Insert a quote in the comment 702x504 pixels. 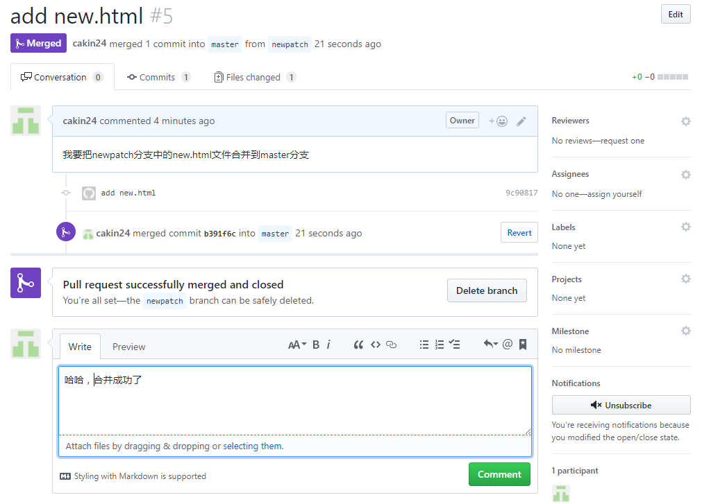click(x=358, y=345)
